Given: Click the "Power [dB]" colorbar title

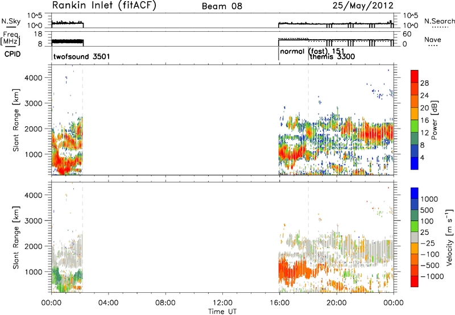Looking at the screenshot, I should pyautogui.click(x=434, y=120).
